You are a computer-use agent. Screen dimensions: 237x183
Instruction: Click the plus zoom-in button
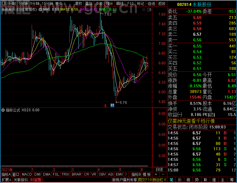coord(156,174)
